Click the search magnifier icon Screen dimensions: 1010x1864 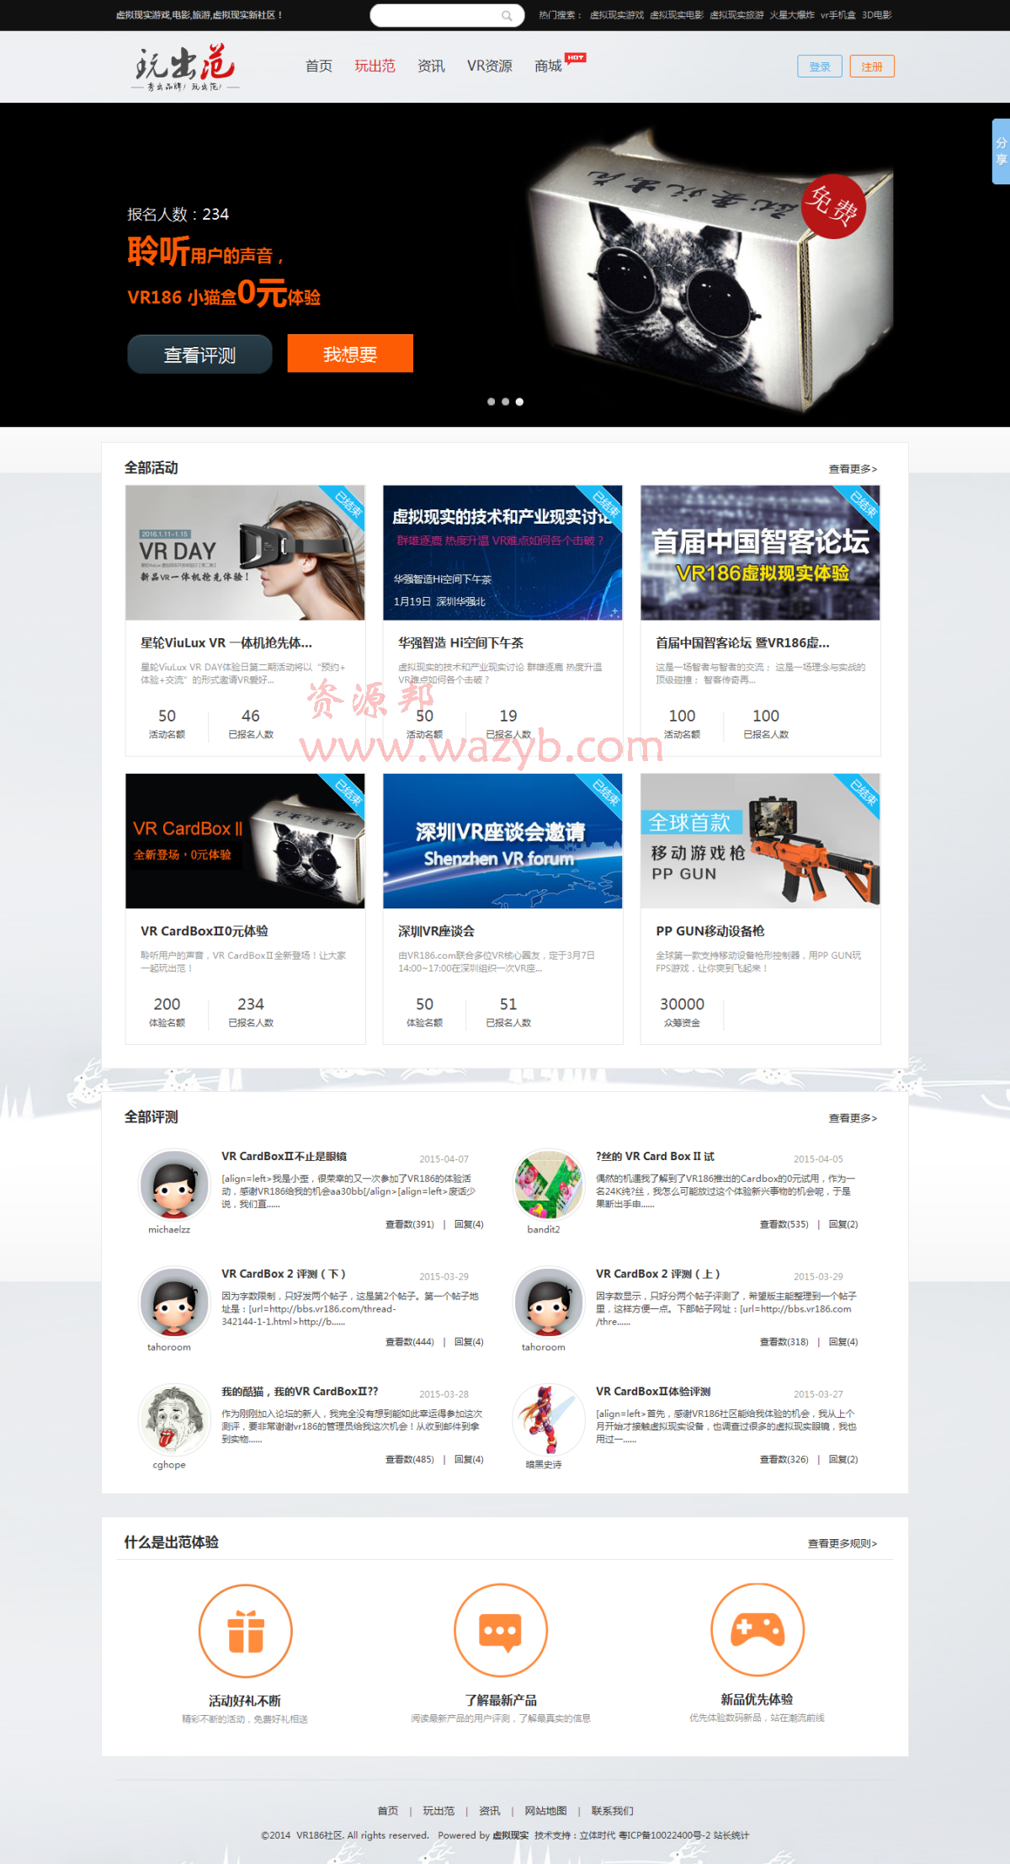point(507,15)
